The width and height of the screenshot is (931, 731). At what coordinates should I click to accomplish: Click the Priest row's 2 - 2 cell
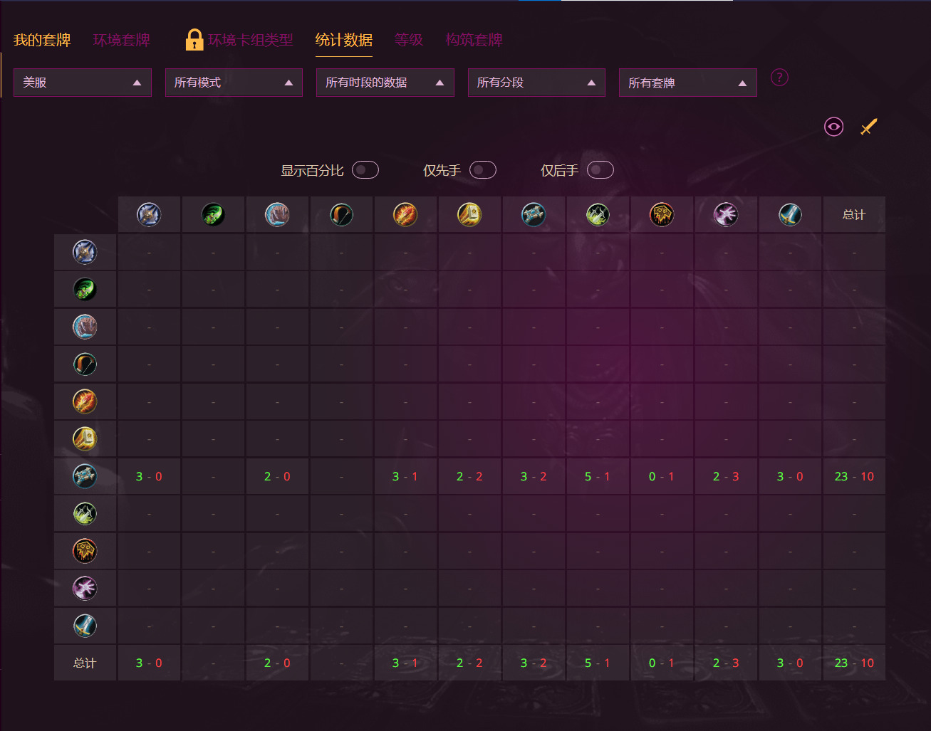(x=469, y=476)
